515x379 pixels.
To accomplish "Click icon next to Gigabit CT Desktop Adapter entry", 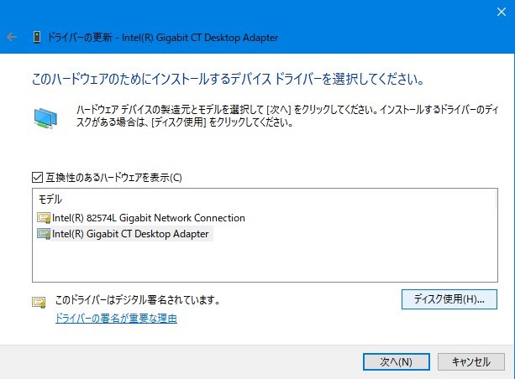I will click(44, 234).
